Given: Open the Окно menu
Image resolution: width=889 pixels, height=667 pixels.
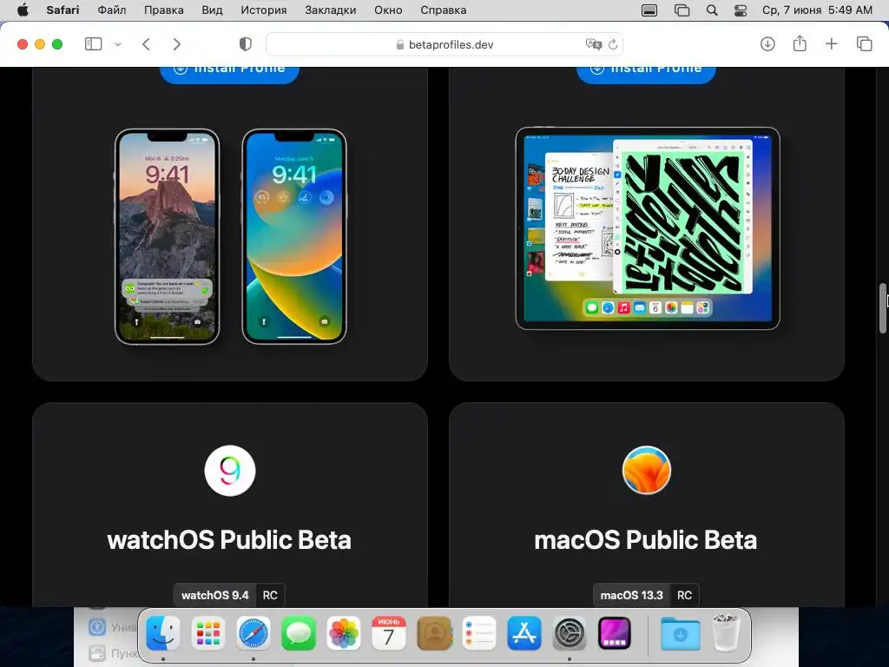Looking at the screenshot, I should coord(388,10).
